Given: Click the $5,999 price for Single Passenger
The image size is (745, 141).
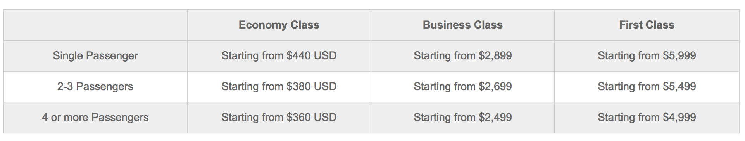Looking at the screenshot, I should [x=679, y=56].
